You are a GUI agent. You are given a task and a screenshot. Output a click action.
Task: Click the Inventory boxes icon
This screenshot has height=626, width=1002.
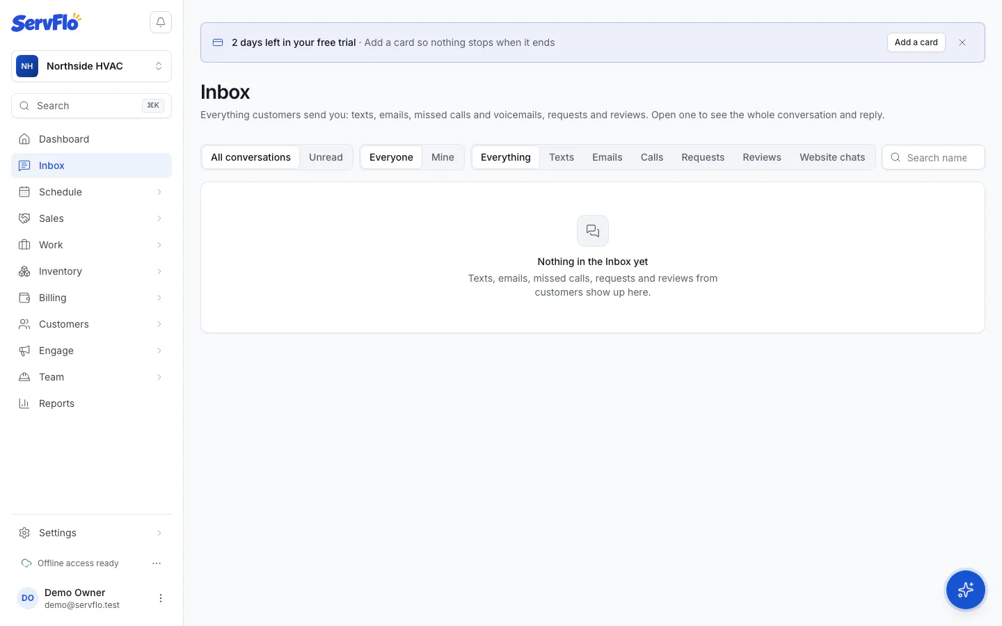[x=24, y=271]
